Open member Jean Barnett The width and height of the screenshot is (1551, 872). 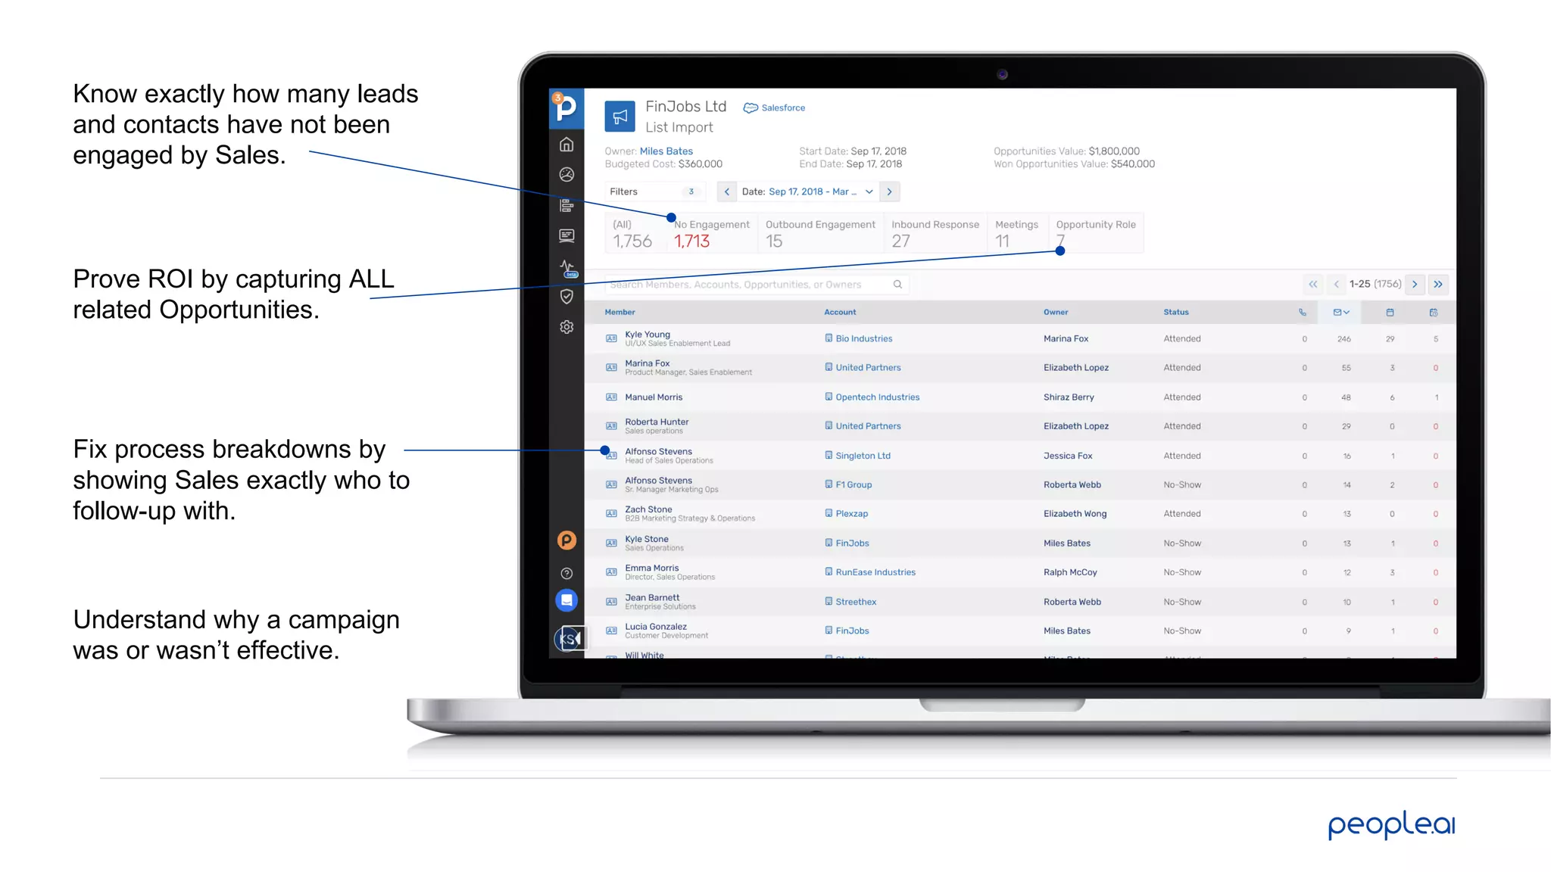pos(652,597)
